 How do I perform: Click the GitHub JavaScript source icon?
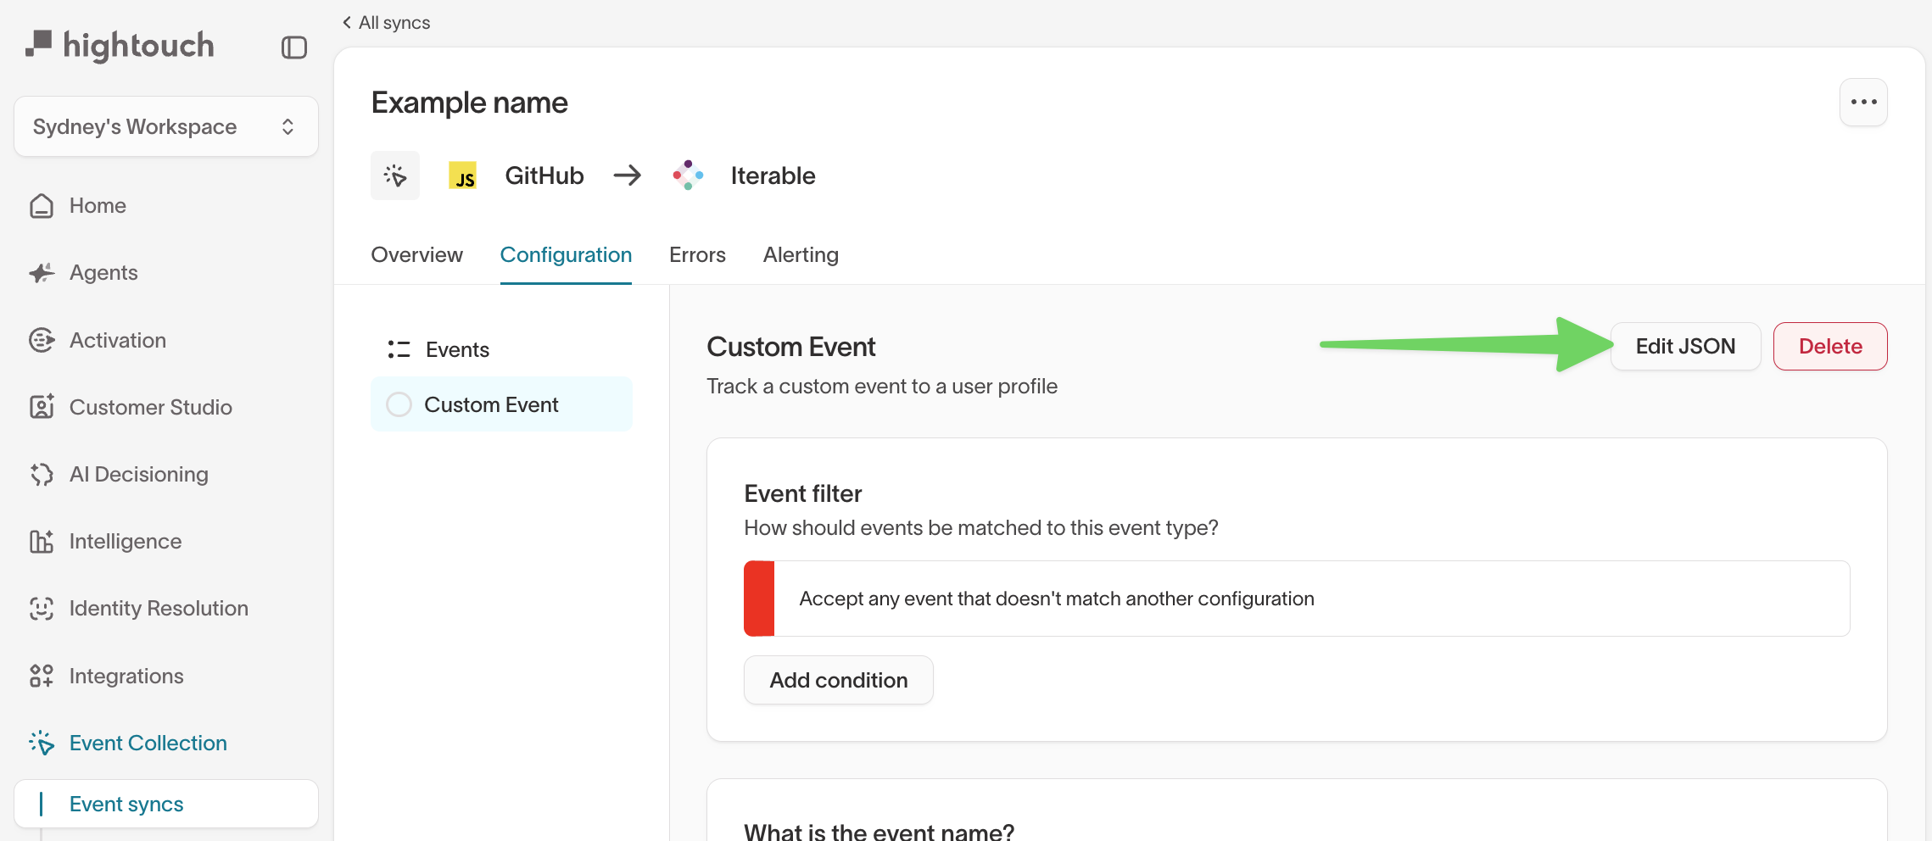[463, 175]
